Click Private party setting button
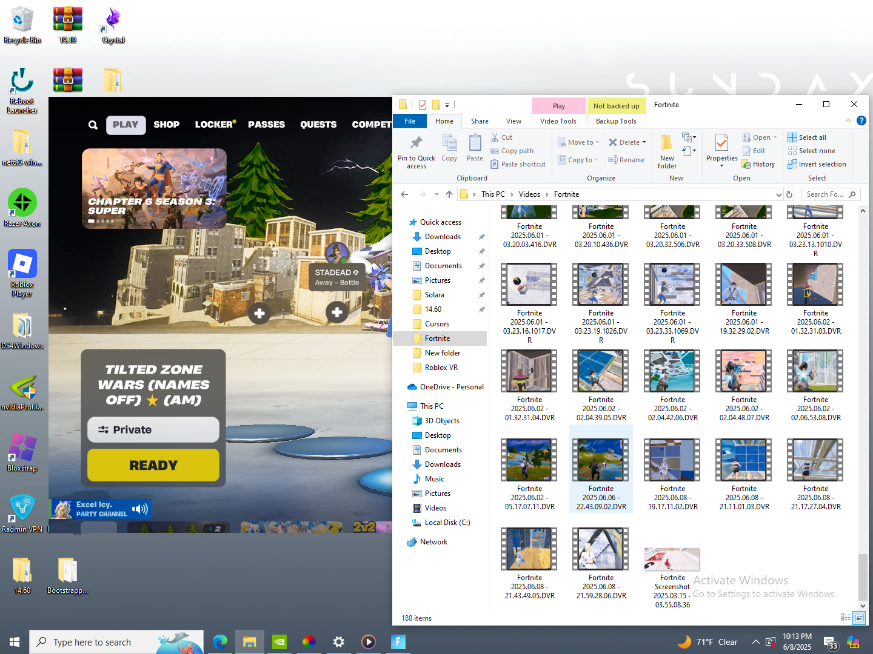Viewport: 873px width, 654px height. (x=153, y=429)
